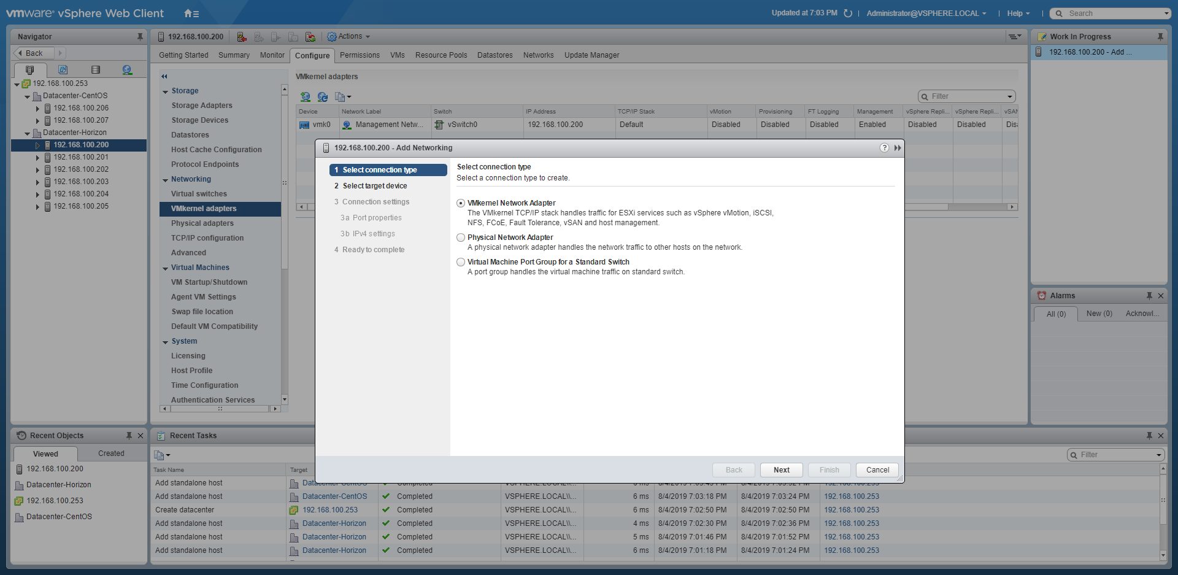The image size is (1178, 575).
Task: Minimize wizard using the double-arrow icon
Action: [x=898, y=148]
